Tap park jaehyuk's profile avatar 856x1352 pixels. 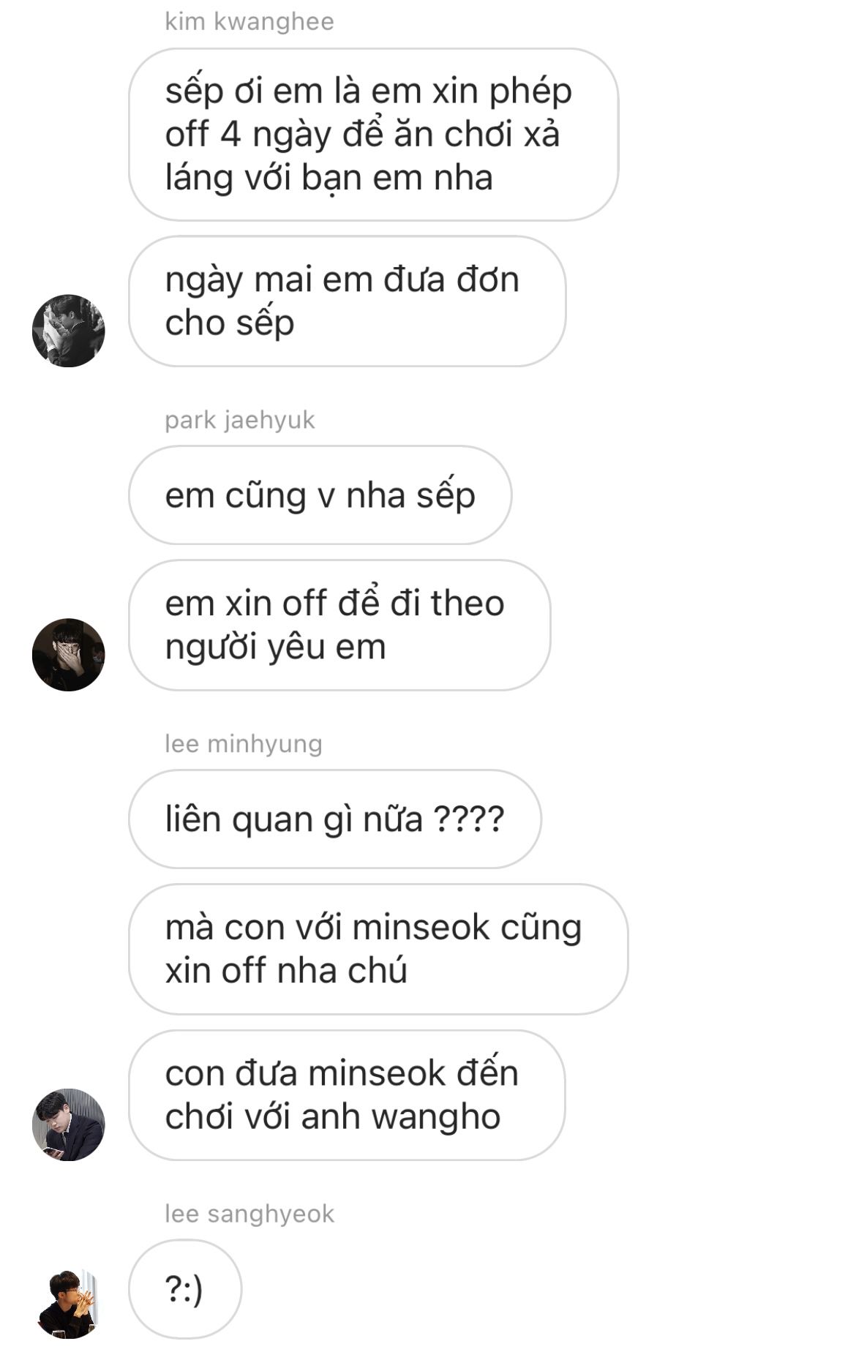pyautogui.click(x=69, y=655)
